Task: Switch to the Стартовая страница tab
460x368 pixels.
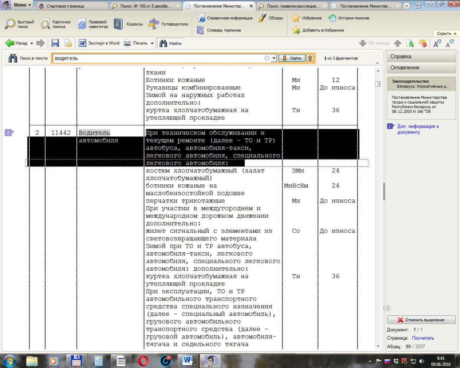Action: (72, 6)
